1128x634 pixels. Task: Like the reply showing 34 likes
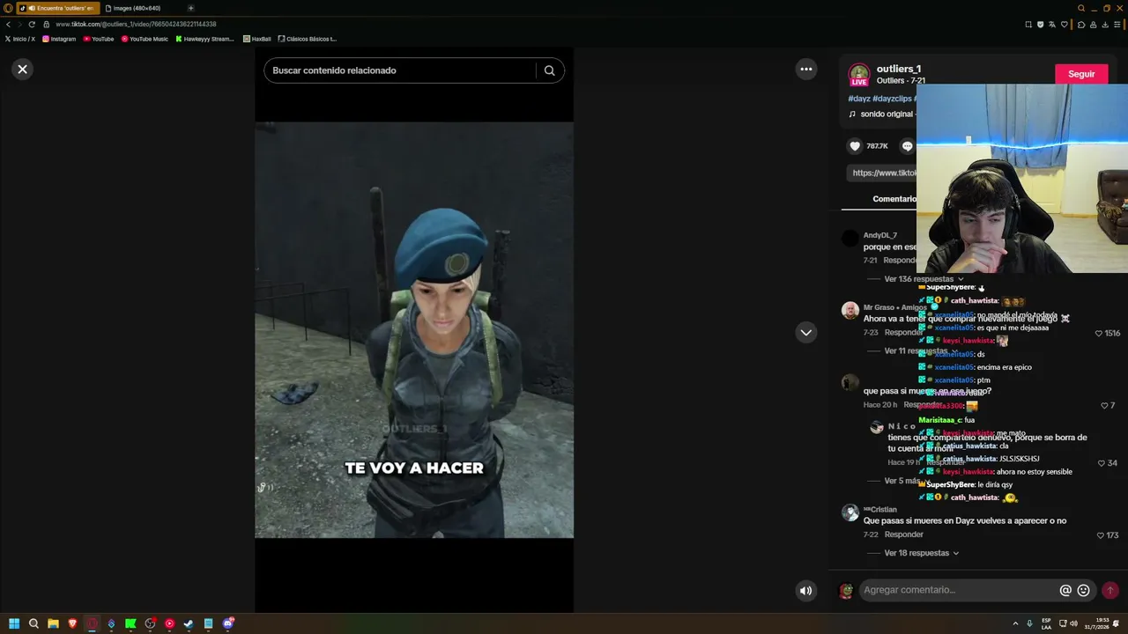click(1102, 463)
